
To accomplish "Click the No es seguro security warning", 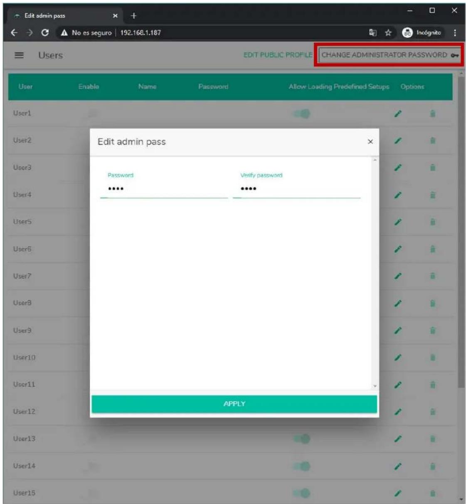I will [x=86, y=32].
